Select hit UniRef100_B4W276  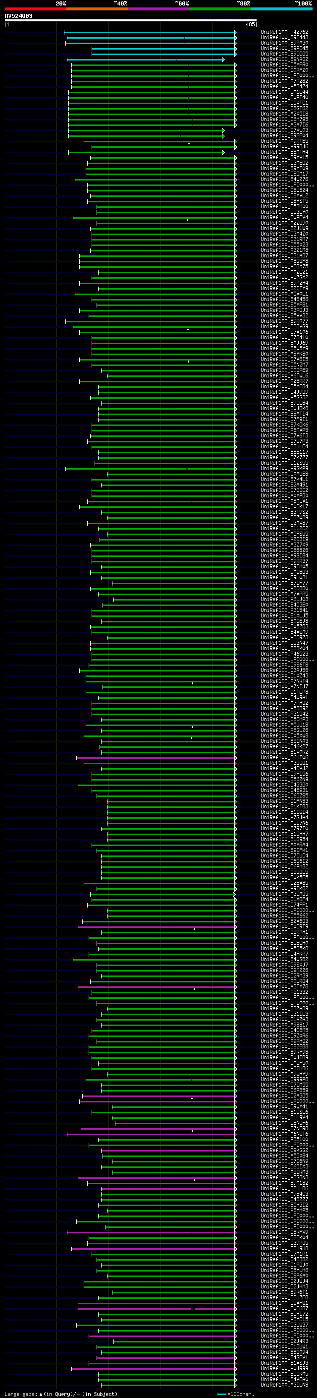click(284, 179)
